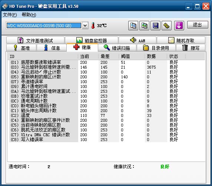Click the 阈值 column header
This screenshot has height=186, width=212.
[x=132, y=56]
